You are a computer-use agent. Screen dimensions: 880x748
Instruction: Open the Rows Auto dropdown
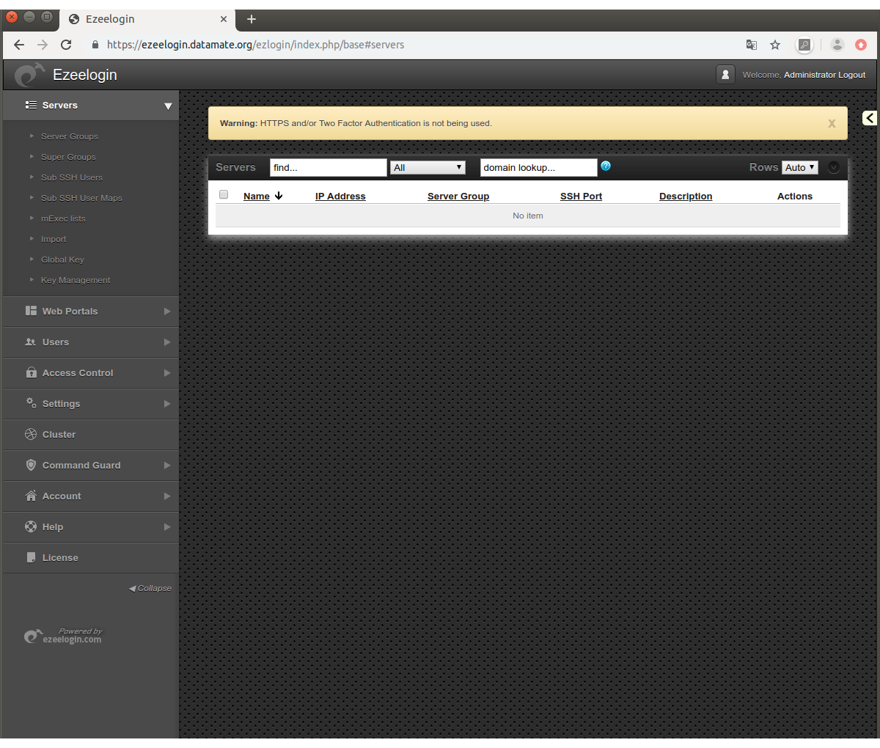(799, 168)
